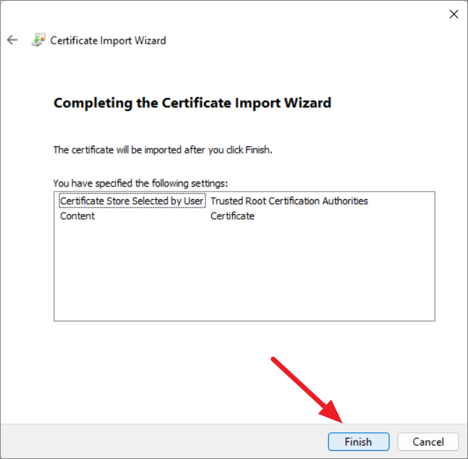
Task: Select the 'Certificate Store Selected by User' row
Action: point(132,201)
